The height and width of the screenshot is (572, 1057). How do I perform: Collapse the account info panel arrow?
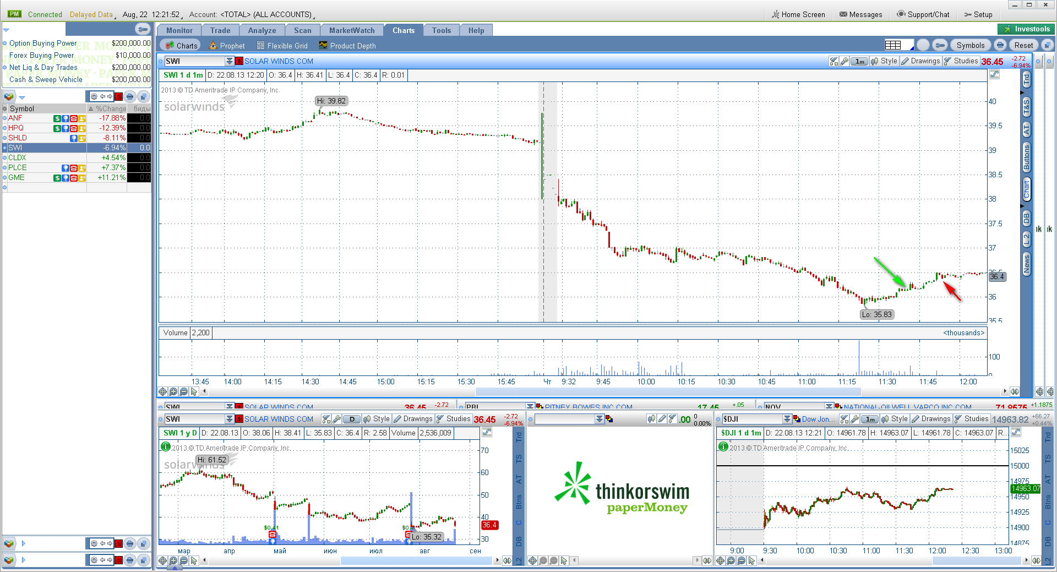(x=6, y=30)
